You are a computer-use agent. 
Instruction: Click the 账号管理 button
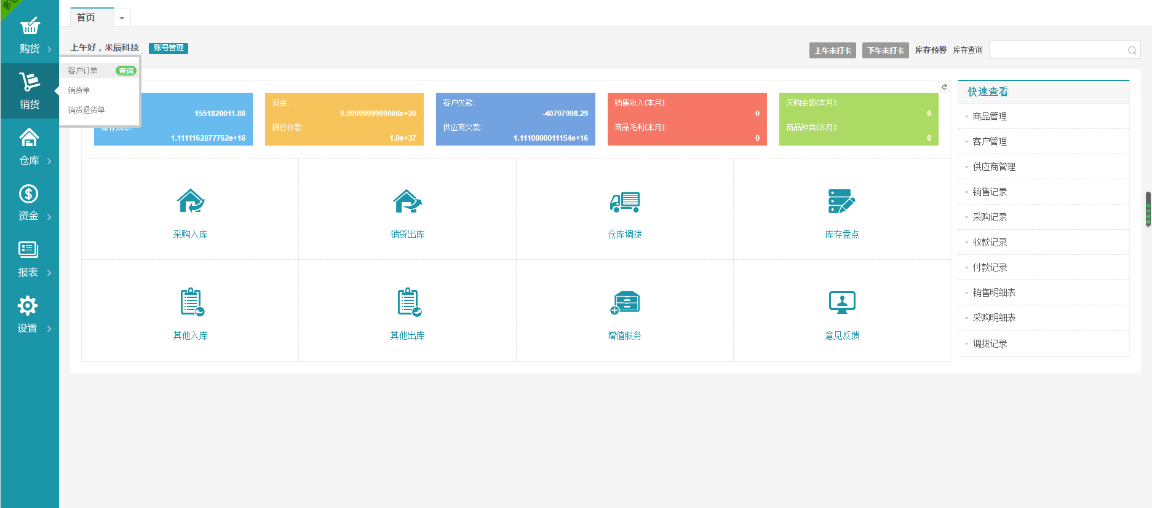tap(169, 48)
